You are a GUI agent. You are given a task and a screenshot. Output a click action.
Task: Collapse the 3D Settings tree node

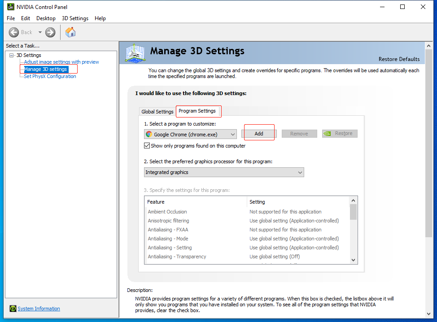point(11,55)
